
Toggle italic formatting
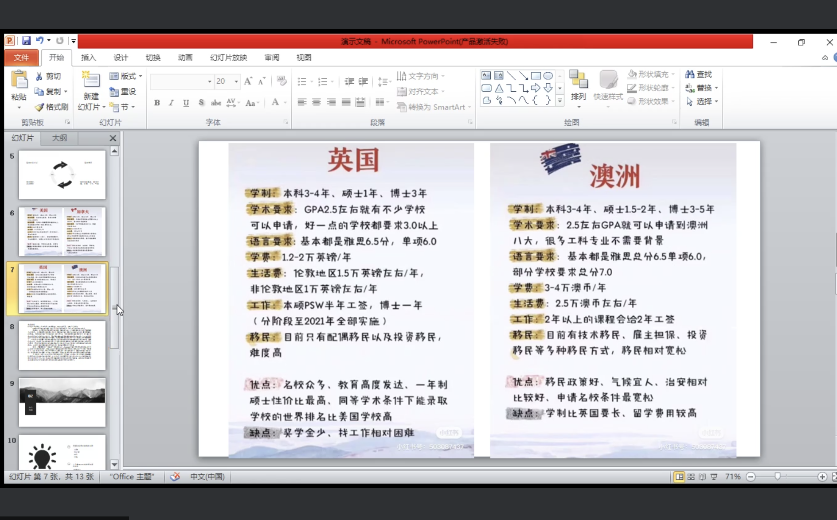pos(171,103)
